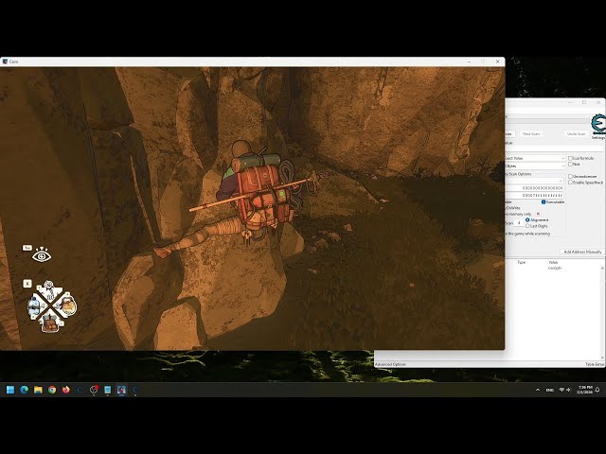Switch to the Cairn game taskbar icon
Screen dimensions: 606x454
tap(121, 390)
